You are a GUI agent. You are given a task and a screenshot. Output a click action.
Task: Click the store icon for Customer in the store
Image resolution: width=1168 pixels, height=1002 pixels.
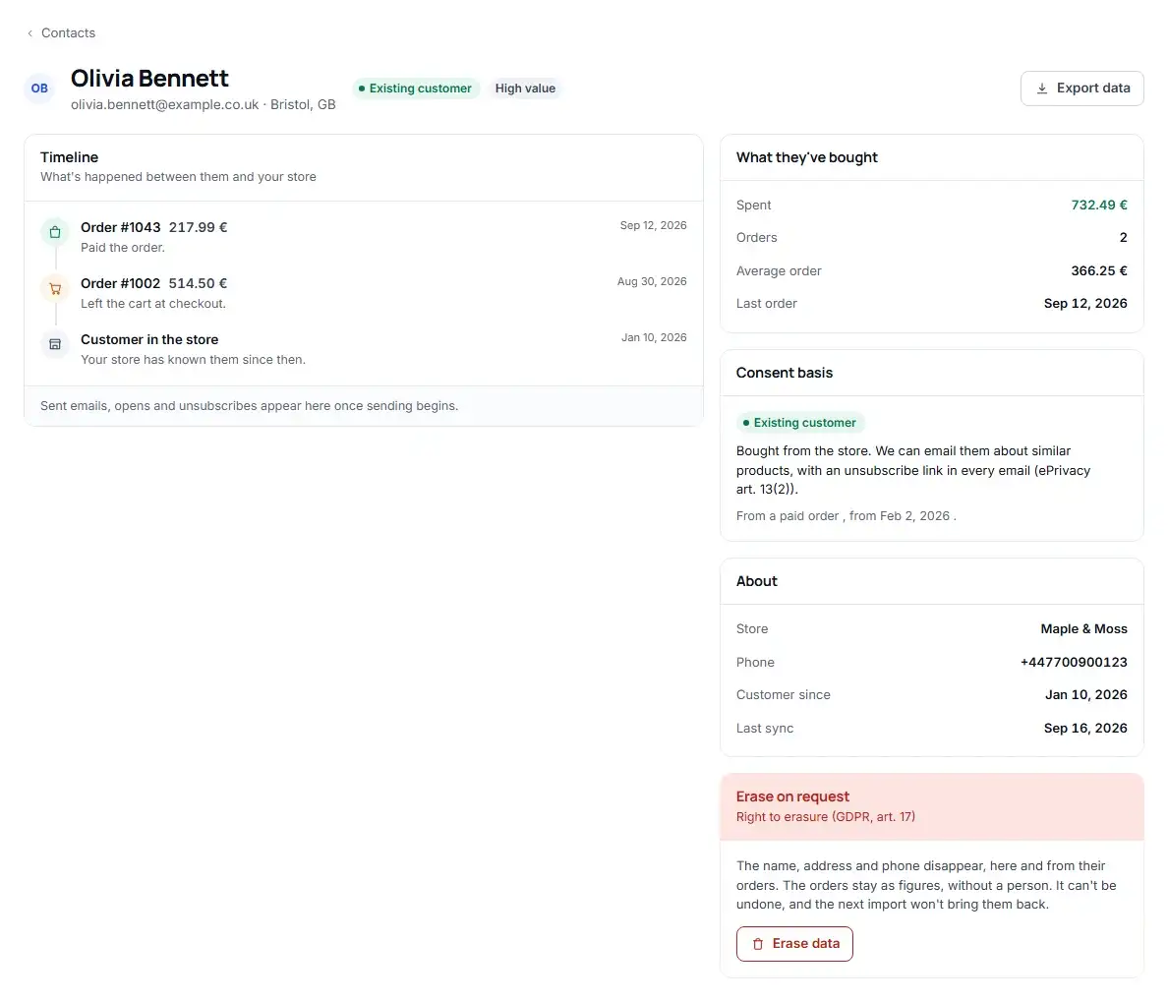pos(55,344)
